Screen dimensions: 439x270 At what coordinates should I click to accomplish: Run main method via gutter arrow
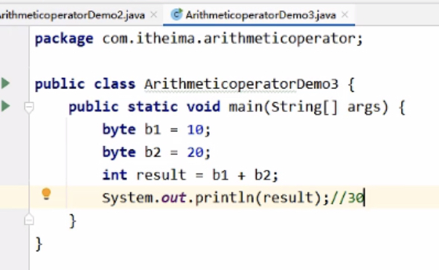(x=5, y=106)
